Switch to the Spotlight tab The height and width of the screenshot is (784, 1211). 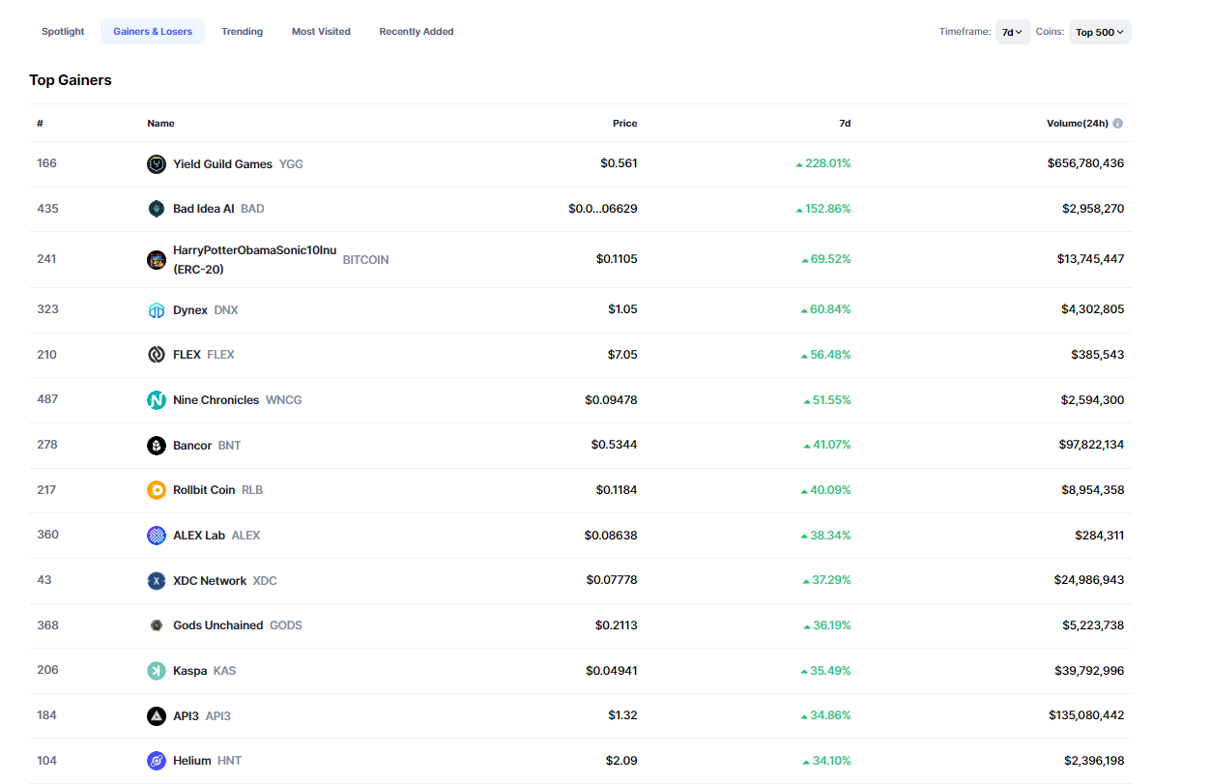63,32
